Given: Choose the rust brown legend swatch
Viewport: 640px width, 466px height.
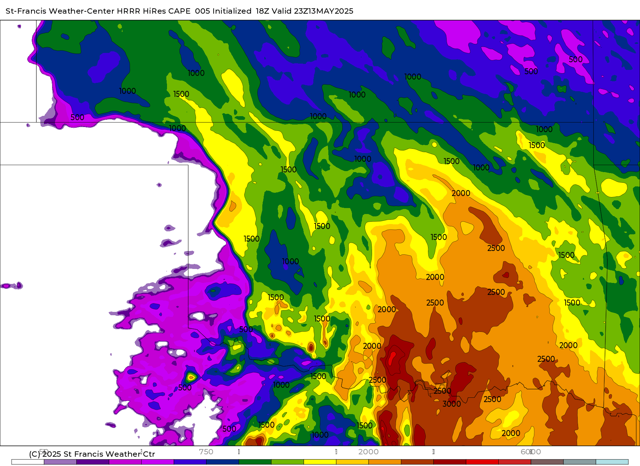Looking at the screenshot, I should pyautogui.click(x=417, y=462).
